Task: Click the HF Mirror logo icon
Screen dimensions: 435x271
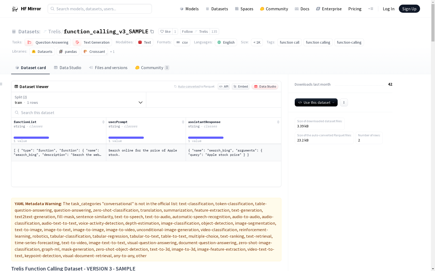Action: click(x=15, y=9)
